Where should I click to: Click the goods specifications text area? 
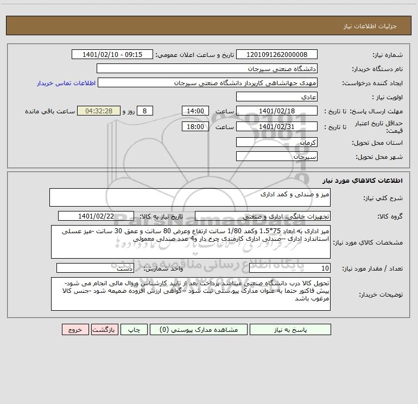(191, 242)
